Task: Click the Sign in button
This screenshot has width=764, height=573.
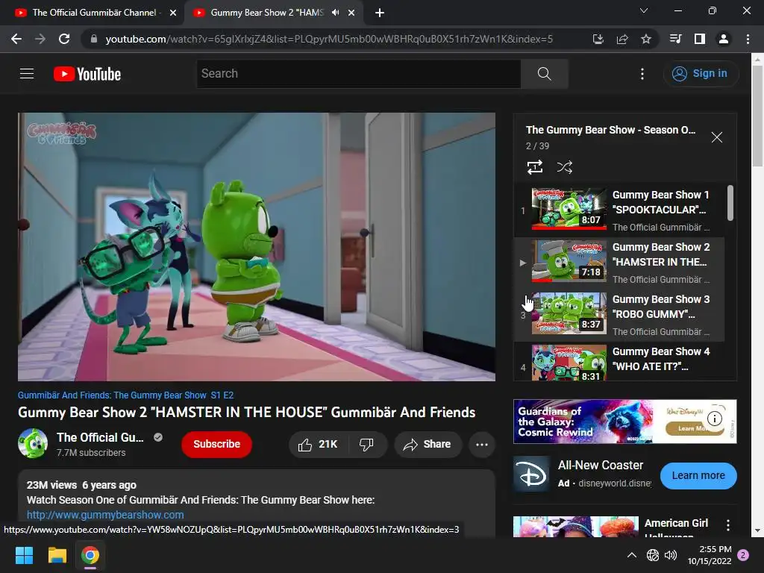Action: point(701,74)
